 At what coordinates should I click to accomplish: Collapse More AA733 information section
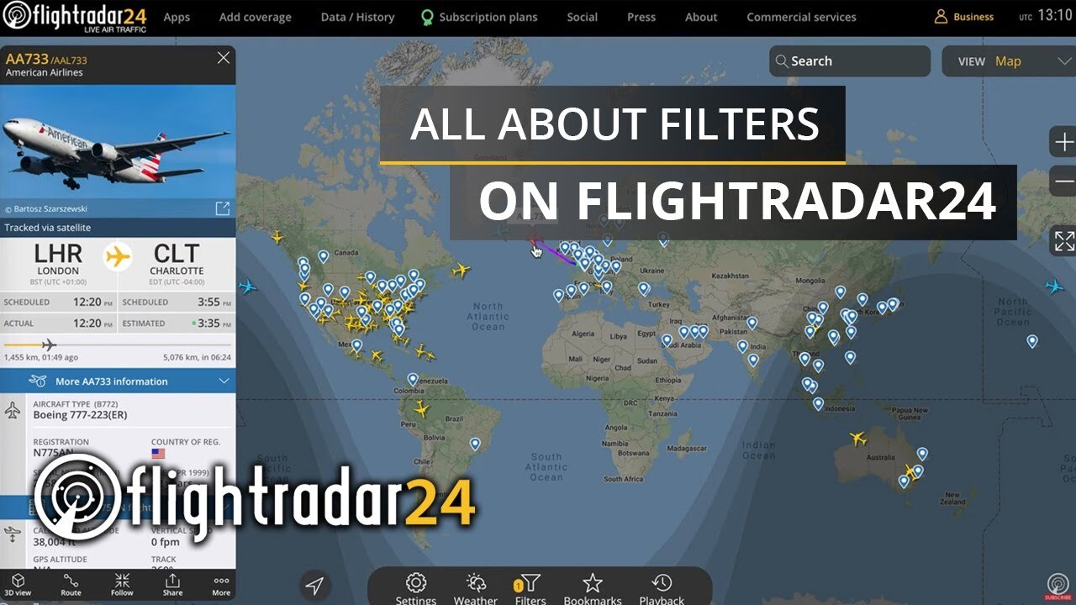[224, 381]
